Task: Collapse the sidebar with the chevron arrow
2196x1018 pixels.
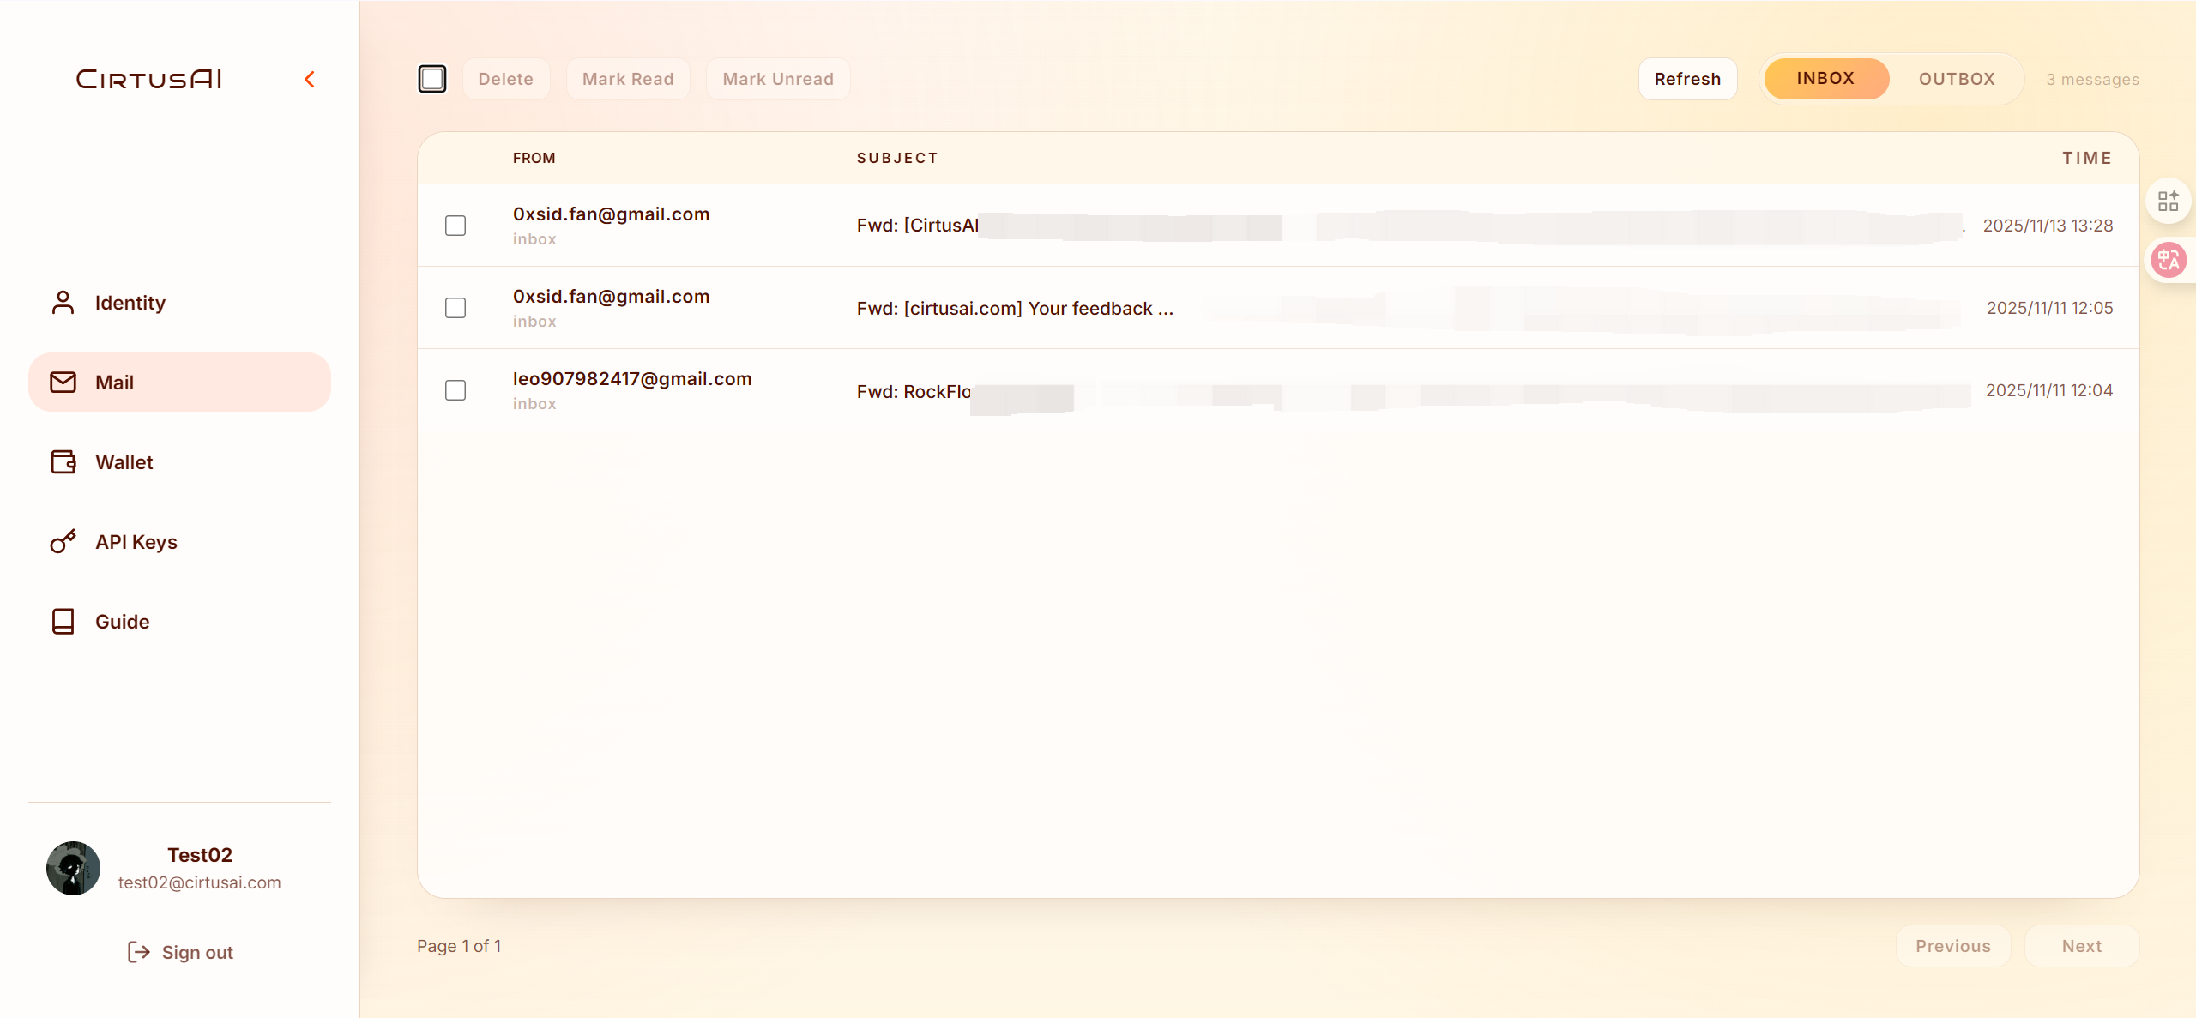Action: point(310,80)
